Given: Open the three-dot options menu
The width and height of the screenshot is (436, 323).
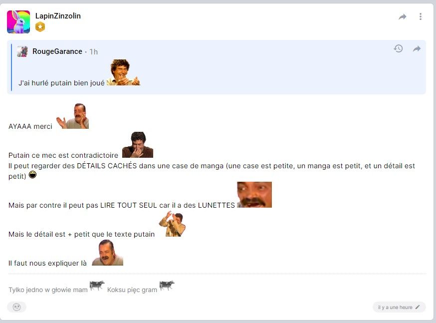Looking at the screenshot, I should click(421, 16).
